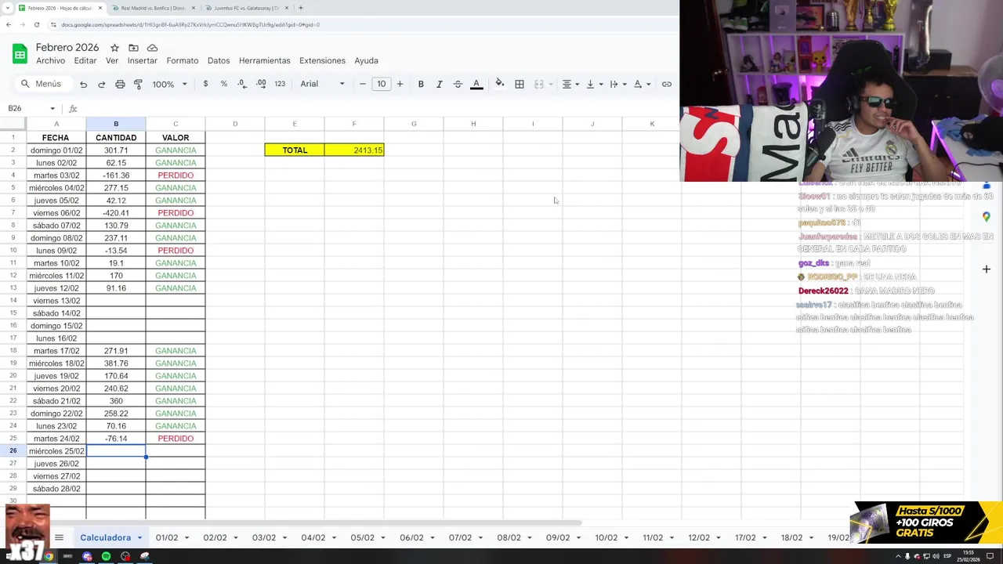Open the Archivo menu
The width and height of the screenshot is (1003, 564).
tap(51, 60)
